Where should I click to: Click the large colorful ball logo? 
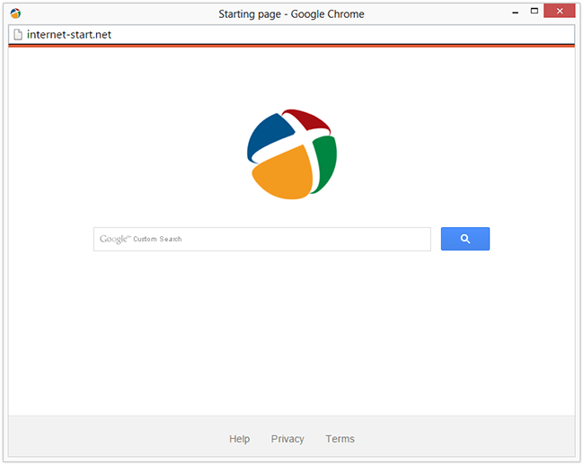click(x=292, y=154)
